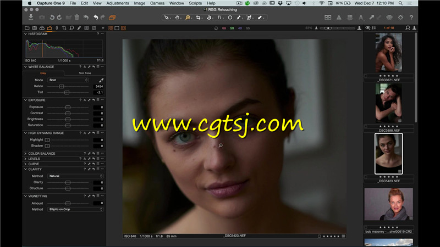Collapse the Histogram panel
The image size is (440, 247).
[25, 34]
